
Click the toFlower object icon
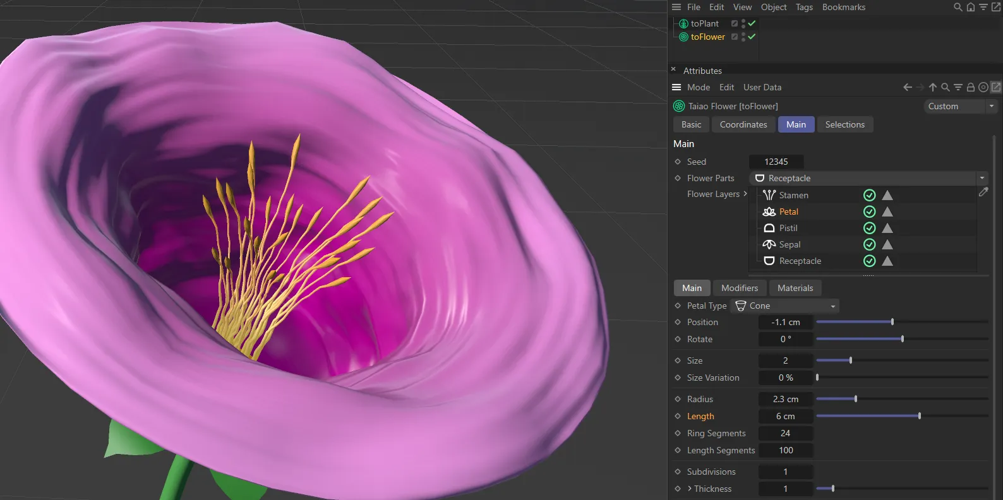683,37
